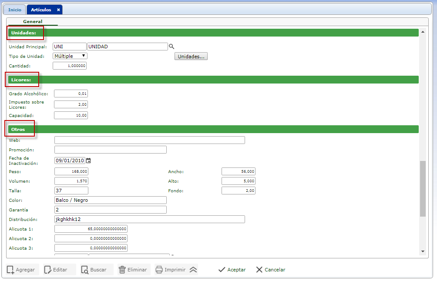Click the Promoción input field
The height and width of the screenshot is (281, 437).
point(111,150)
